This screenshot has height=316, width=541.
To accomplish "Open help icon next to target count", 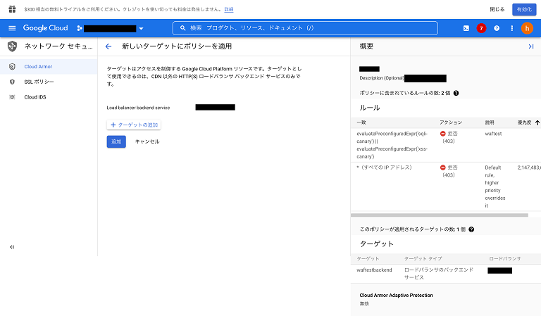I will (471, 229).
